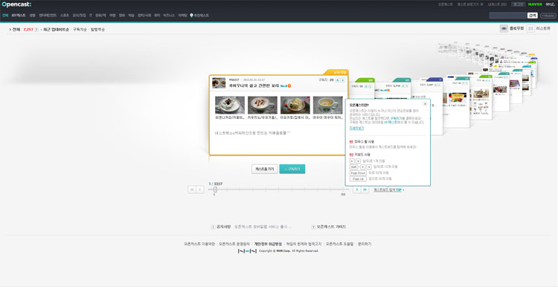Jump to first cast double-left arrow
Viewport: 558px width, 287px height.
pyautogui.click(x=191, y=190)
